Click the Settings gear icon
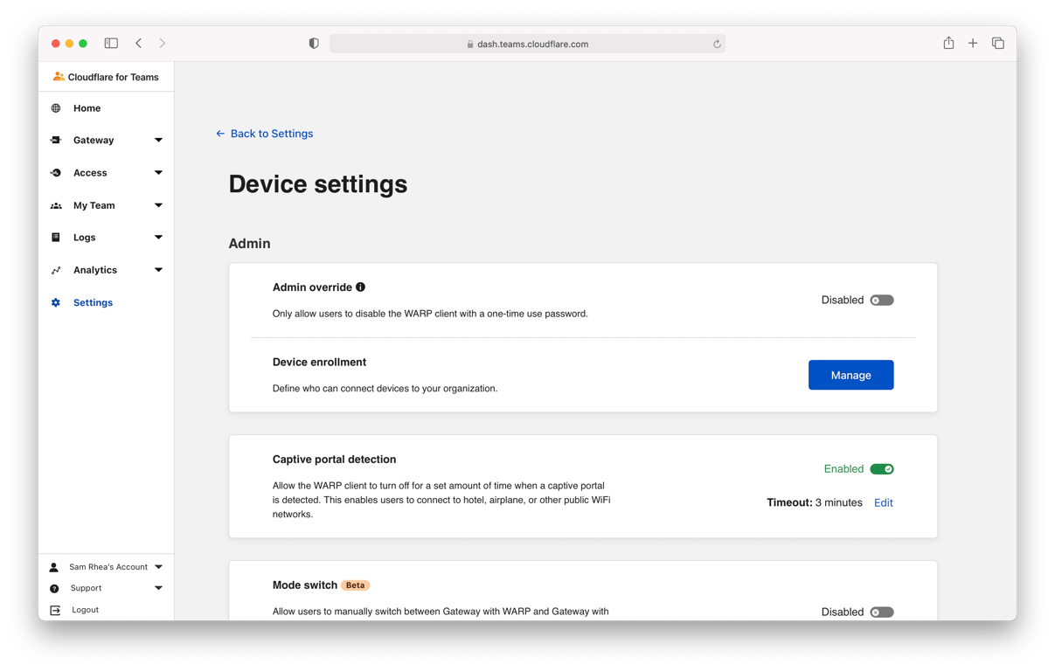 [x=56, y=301]
